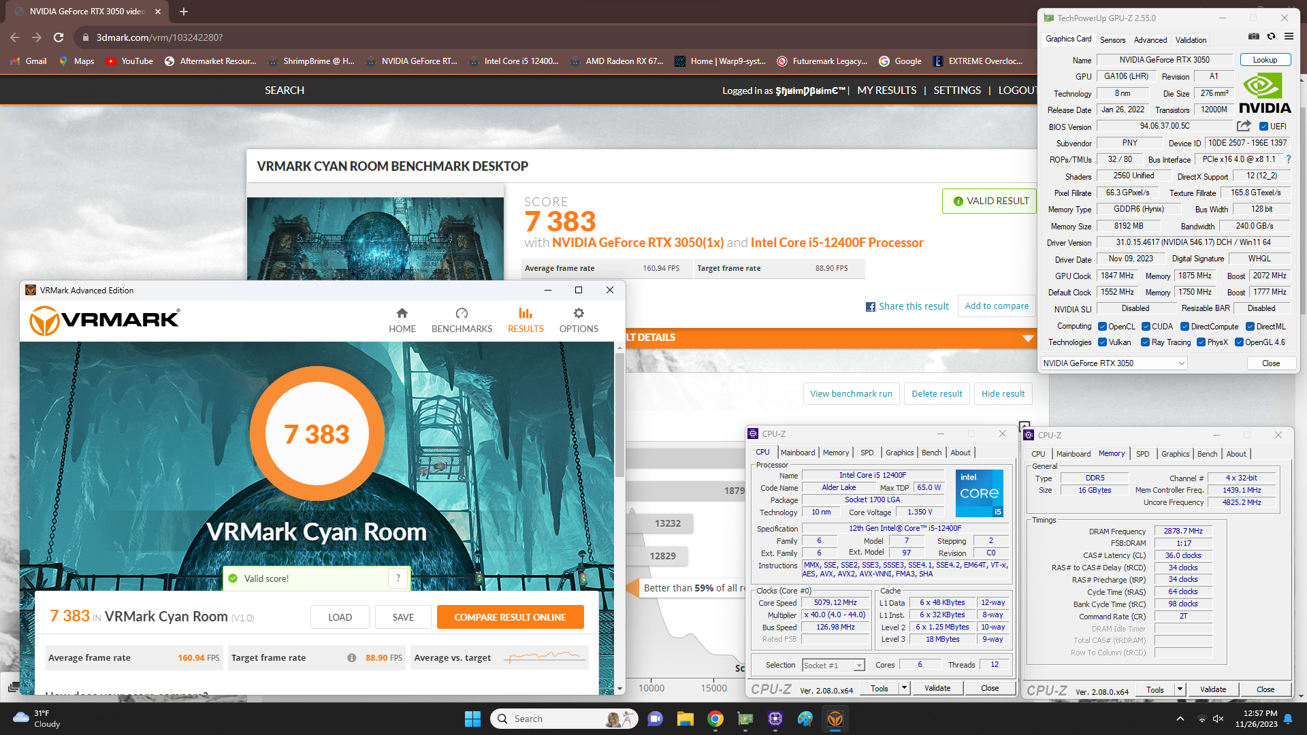Open File Explorer from the taskbar
The image size is (1307, 735).
[685, 719]
